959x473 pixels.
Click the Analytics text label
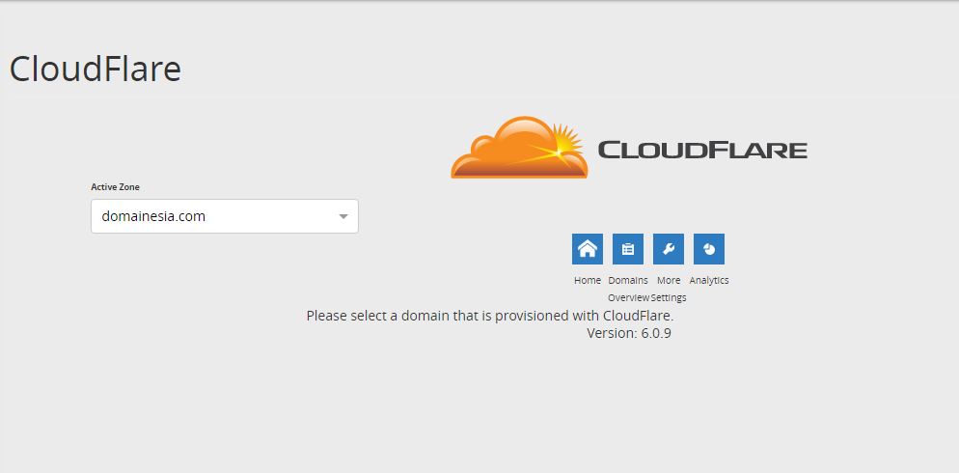click(x=709, y=281)
